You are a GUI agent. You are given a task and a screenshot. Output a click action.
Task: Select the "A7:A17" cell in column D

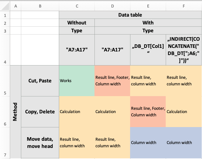coord(112,50)
